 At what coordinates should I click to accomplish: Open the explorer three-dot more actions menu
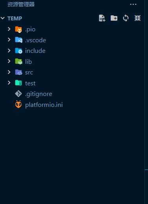point(133,4)
